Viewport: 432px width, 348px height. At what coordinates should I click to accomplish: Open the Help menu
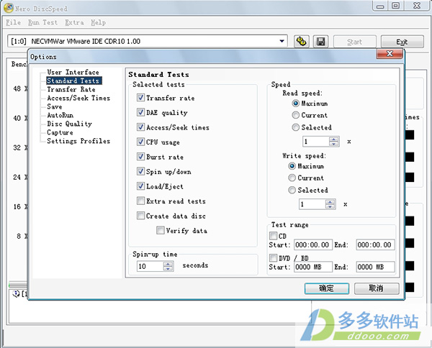tap(98, 22)
